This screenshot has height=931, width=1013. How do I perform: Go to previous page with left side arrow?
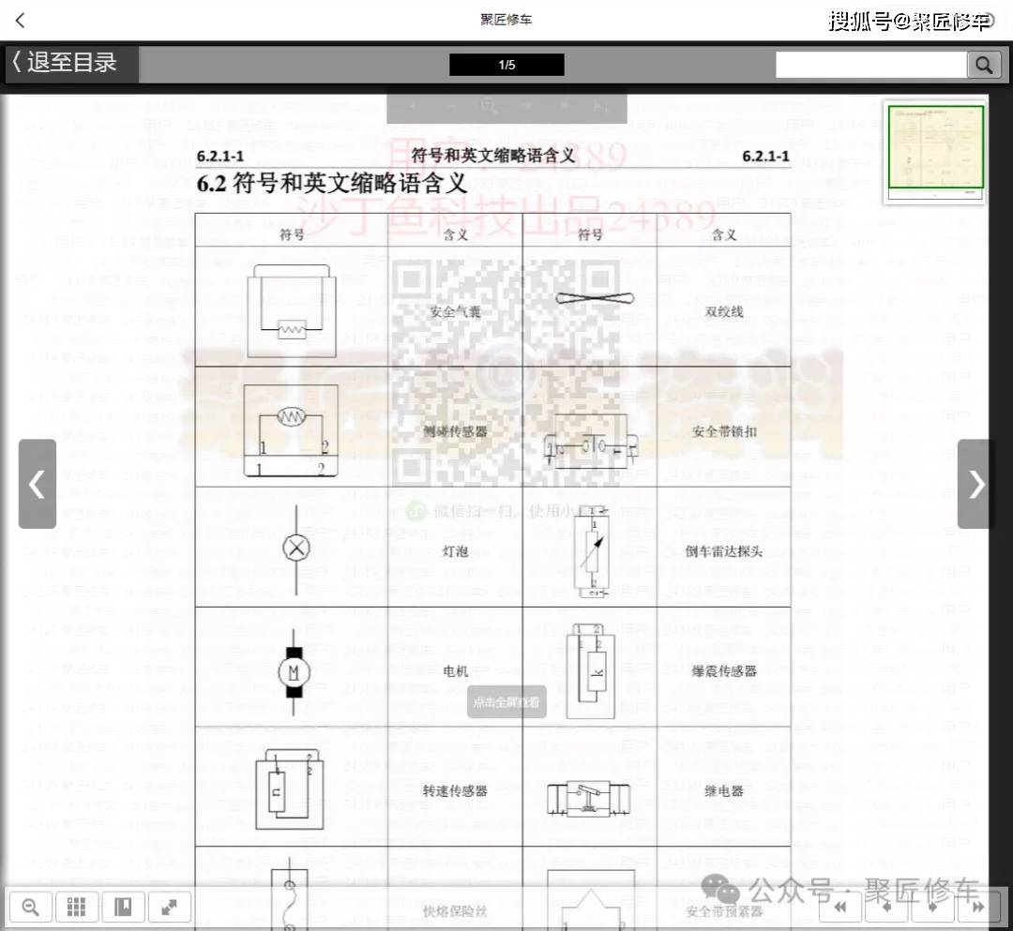[x=37, y=484]
